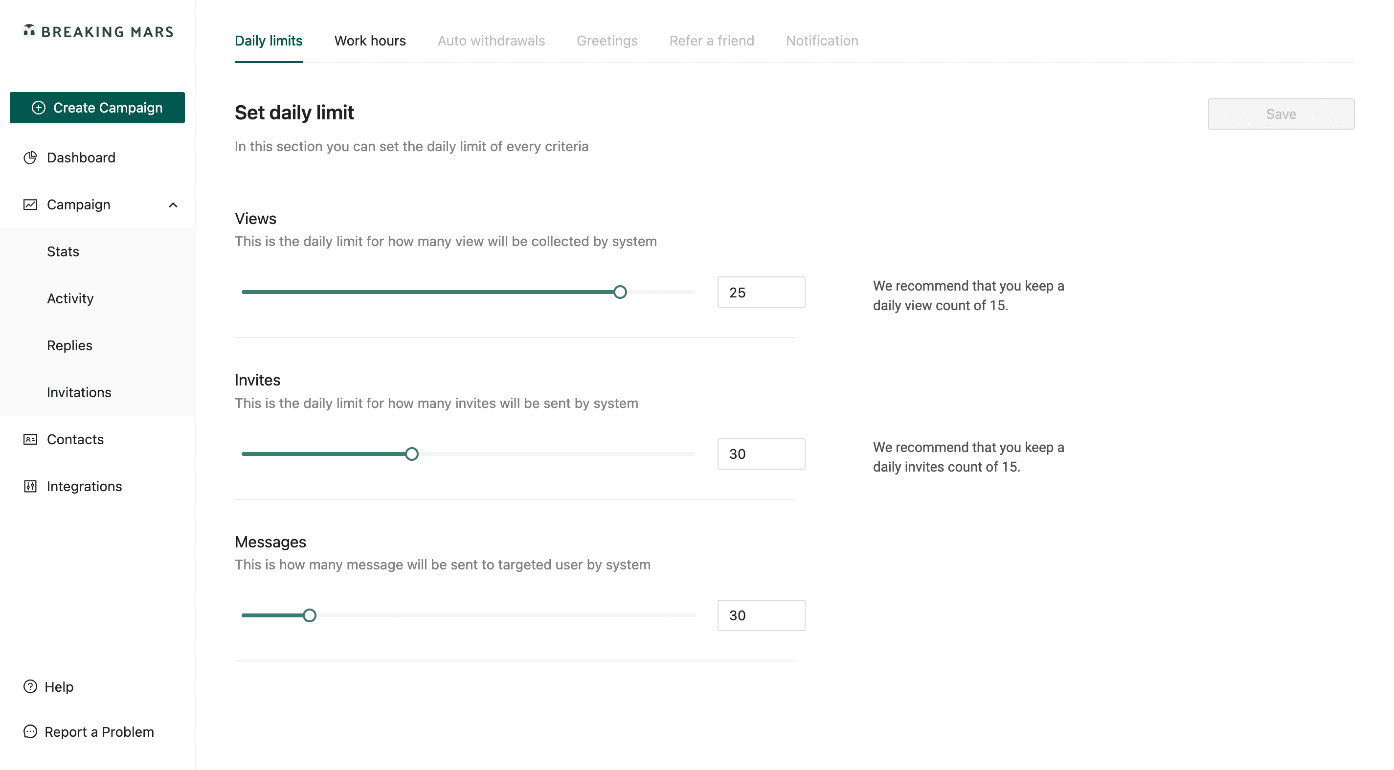Click the Save button
Image resolution: width=1394 pixels, height=770 pixels.
point(1281,113)
